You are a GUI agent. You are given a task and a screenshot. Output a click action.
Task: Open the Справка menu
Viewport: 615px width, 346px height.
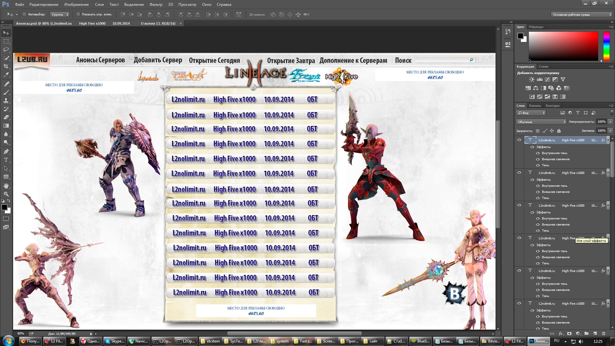pos(224,4)
